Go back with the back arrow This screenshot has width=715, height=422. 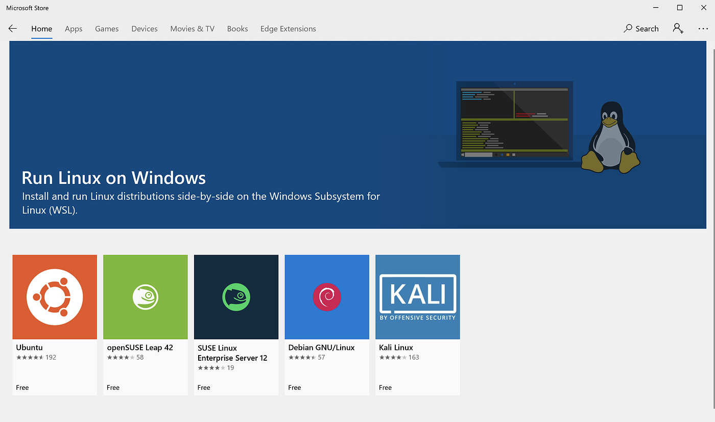pyautogui.click(x=13, y=29)
